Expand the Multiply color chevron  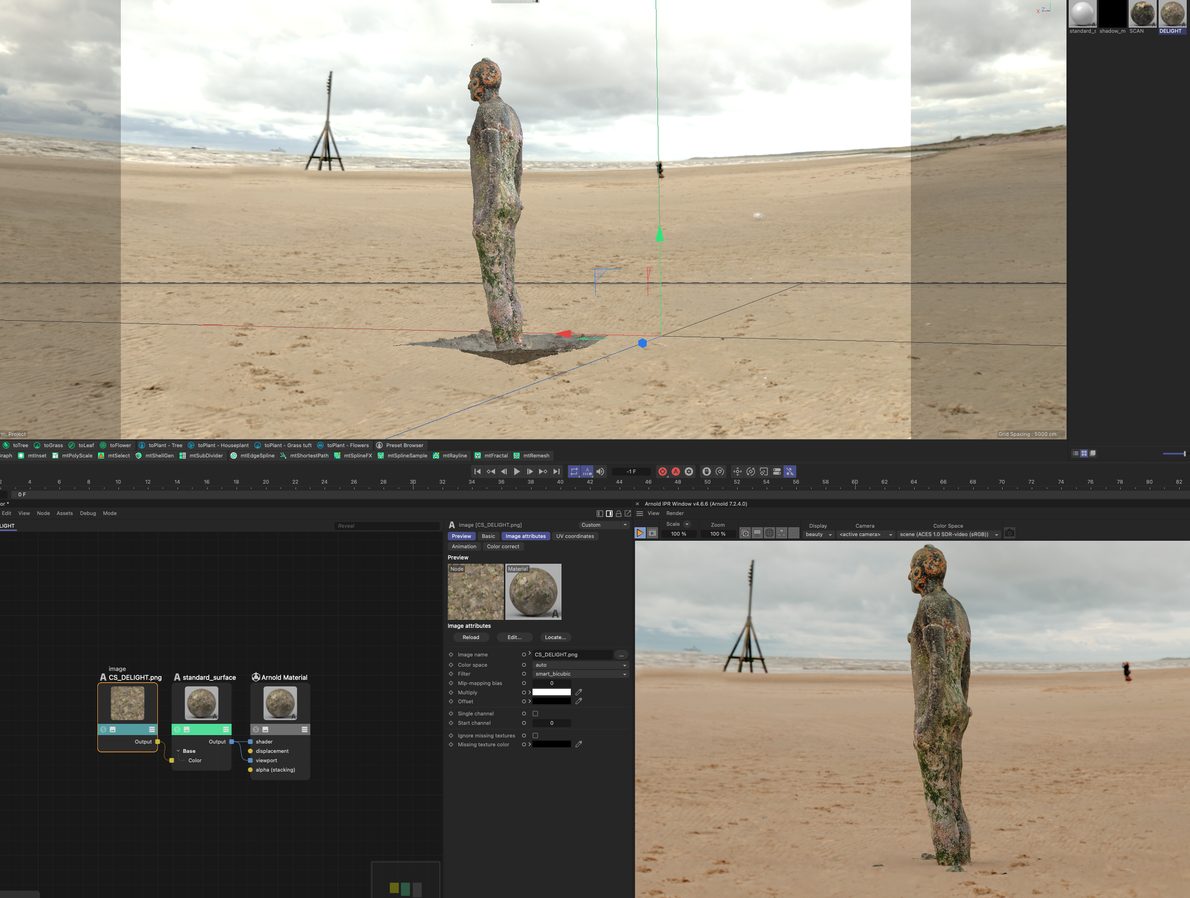[x=530, y=692]
